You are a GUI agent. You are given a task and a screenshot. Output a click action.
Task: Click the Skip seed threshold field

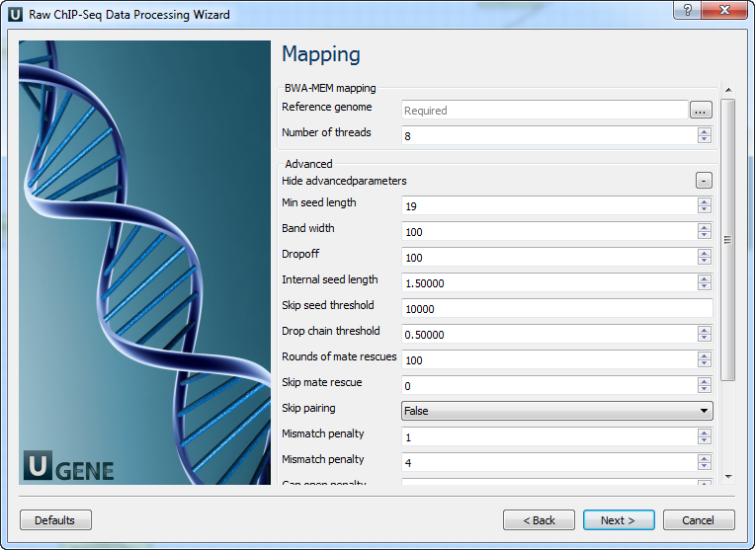(x=557, y=308)
